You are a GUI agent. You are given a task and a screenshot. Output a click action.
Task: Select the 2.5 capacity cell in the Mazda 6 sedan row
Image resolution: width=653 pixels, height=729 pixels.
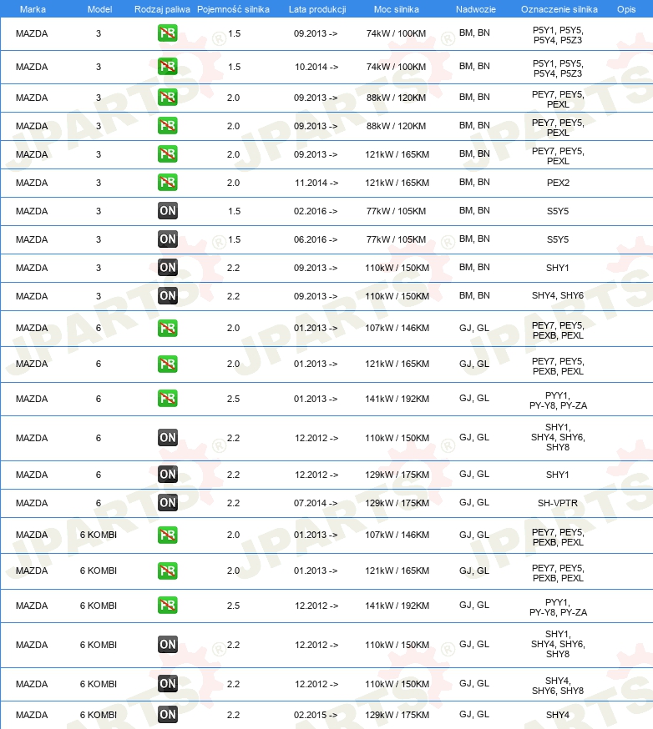pyautogui.click(x=233, y=399)
